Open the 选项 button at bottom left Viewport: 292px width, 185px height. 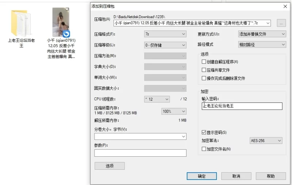pos(109,166)
